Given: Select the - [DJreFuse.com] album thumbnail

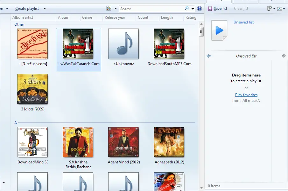Looking at the screenshot, I should point(32,44).
